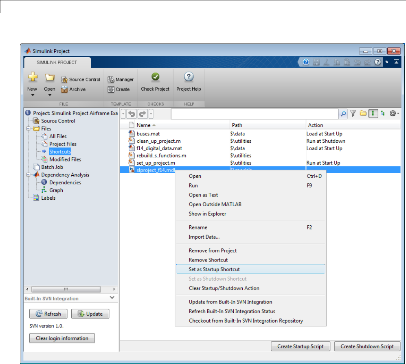Click the New project plus icon
Screen dimensions: 406x364
pyautogui.click(x=33, y=77)
